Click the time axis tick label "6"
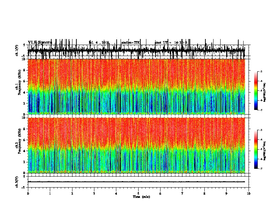This screenshot has width=280, height=217. (x=161, y=194)
